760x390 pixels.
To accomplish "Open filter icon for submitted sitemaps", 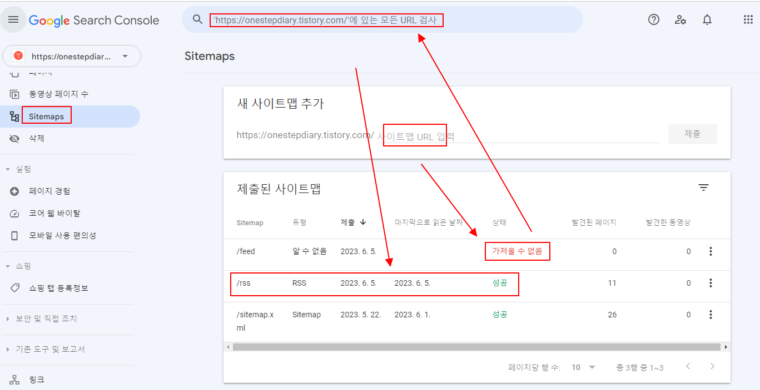I will click(703, 188).
